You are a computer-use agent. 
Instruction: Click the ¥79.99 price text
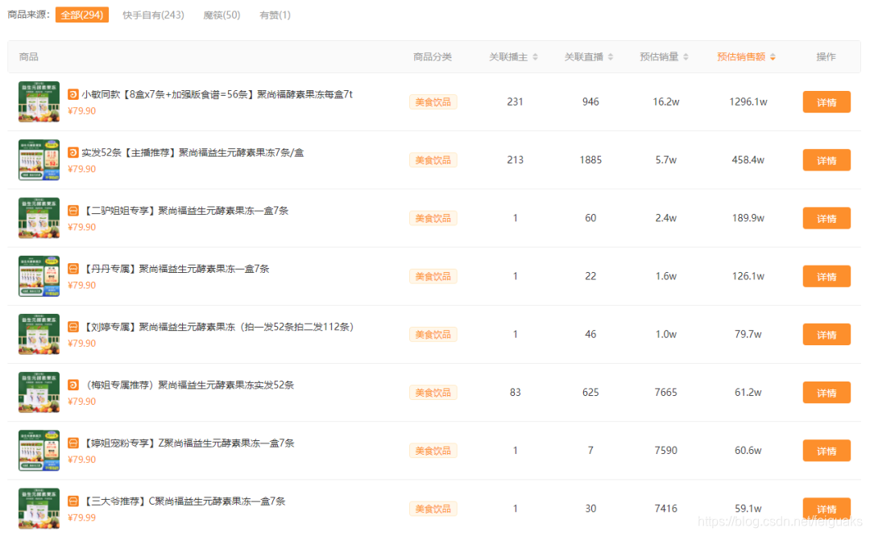pyautogui.click(x=81, y=517)
